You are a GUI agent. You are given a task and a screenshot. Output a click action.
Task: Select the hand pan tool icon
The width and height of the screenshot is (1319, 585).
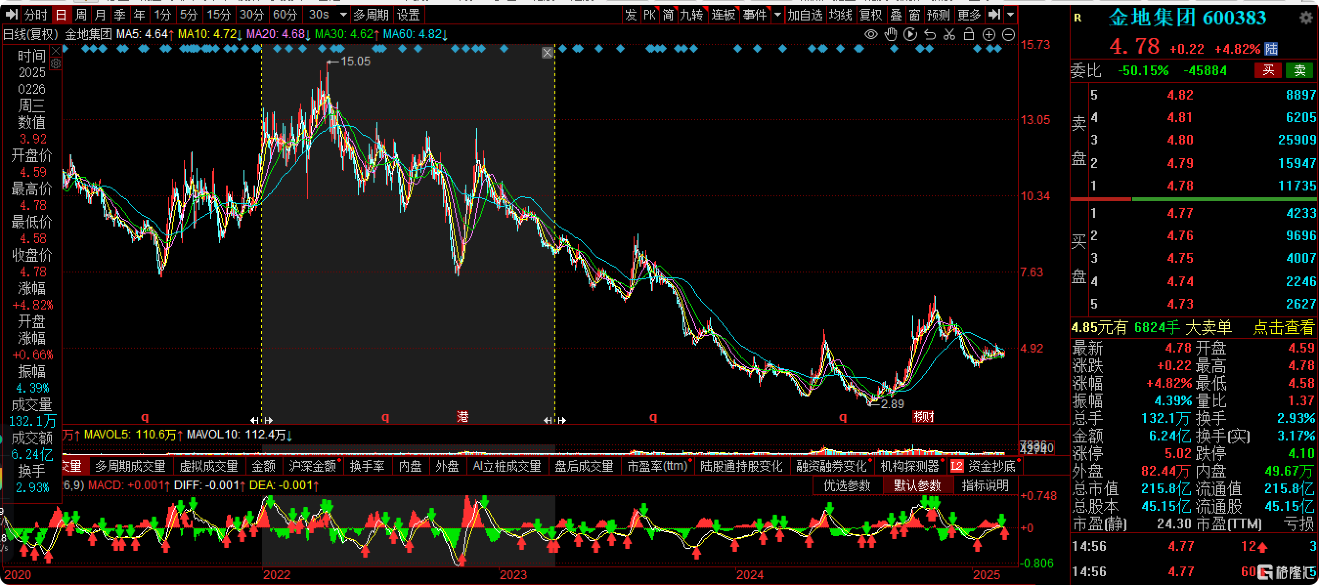(x=891, y=34)
